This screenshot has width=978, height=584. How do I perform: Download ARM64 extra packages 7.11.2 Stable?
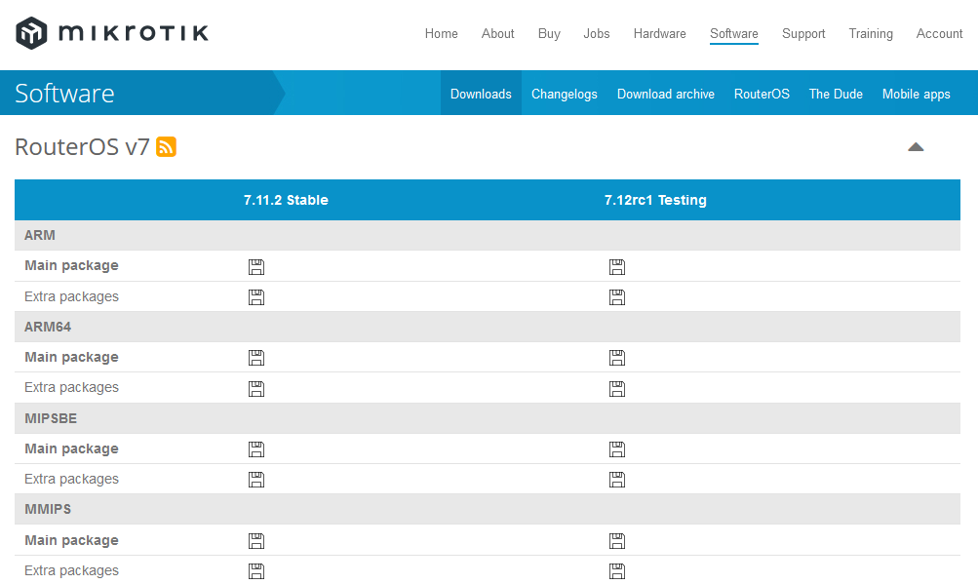256,389
